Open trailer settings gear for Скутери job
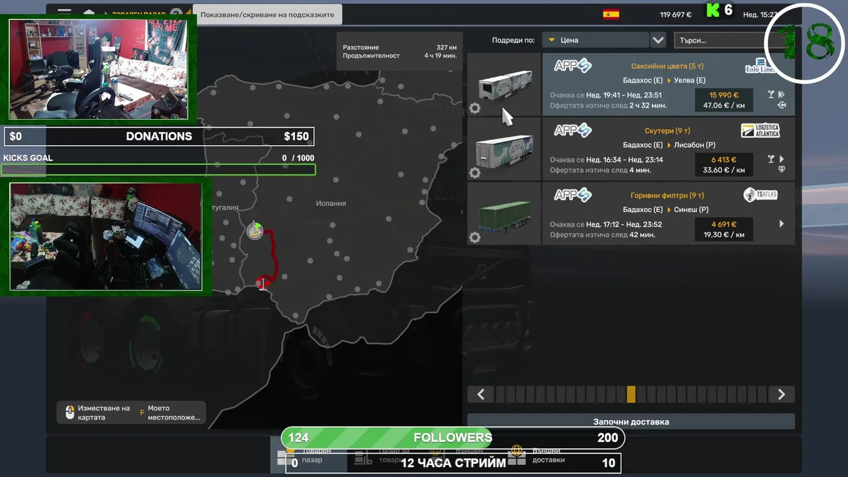848x477 pixels. click(474, 173)
